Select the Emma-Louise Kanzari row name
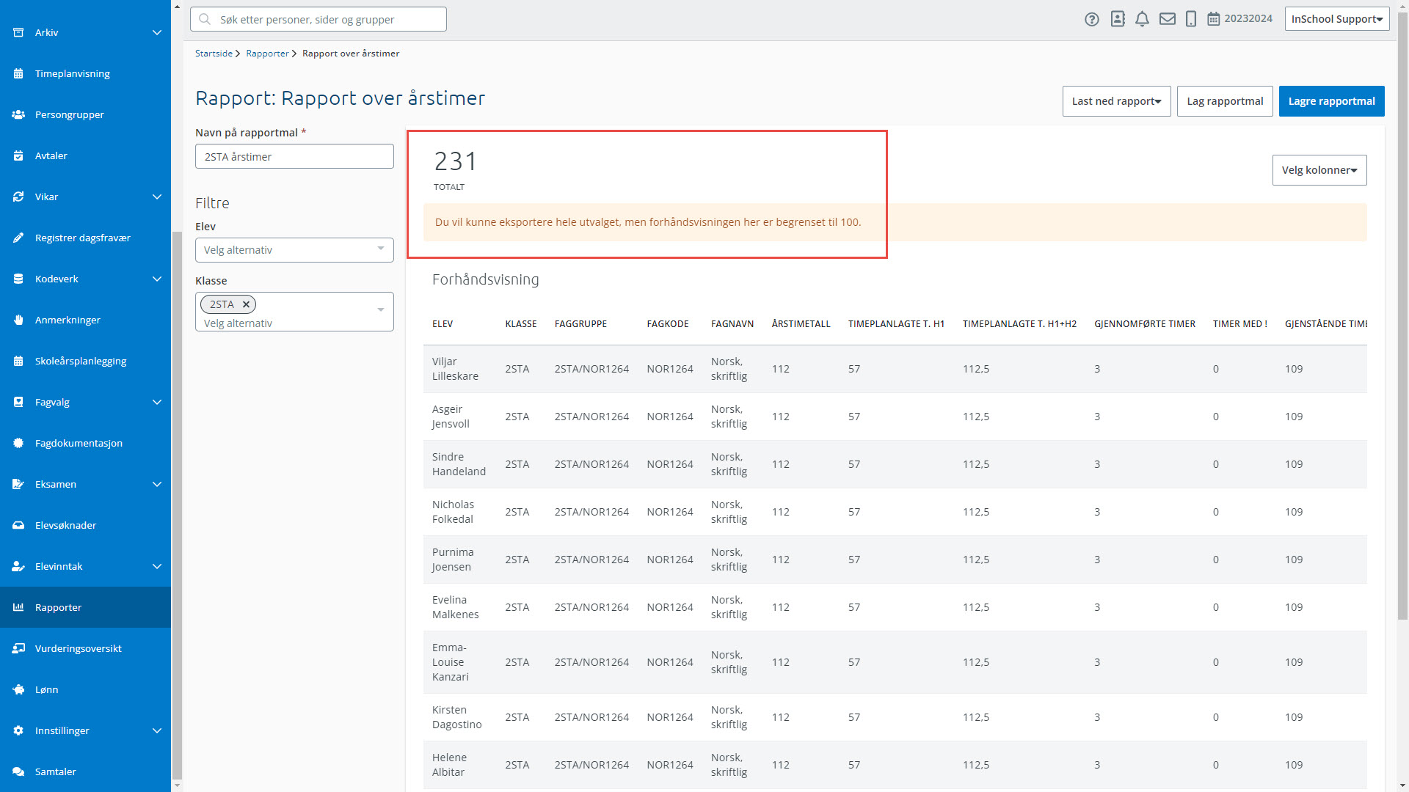This screenshot has width=1409, height=792. coord(450,662)
